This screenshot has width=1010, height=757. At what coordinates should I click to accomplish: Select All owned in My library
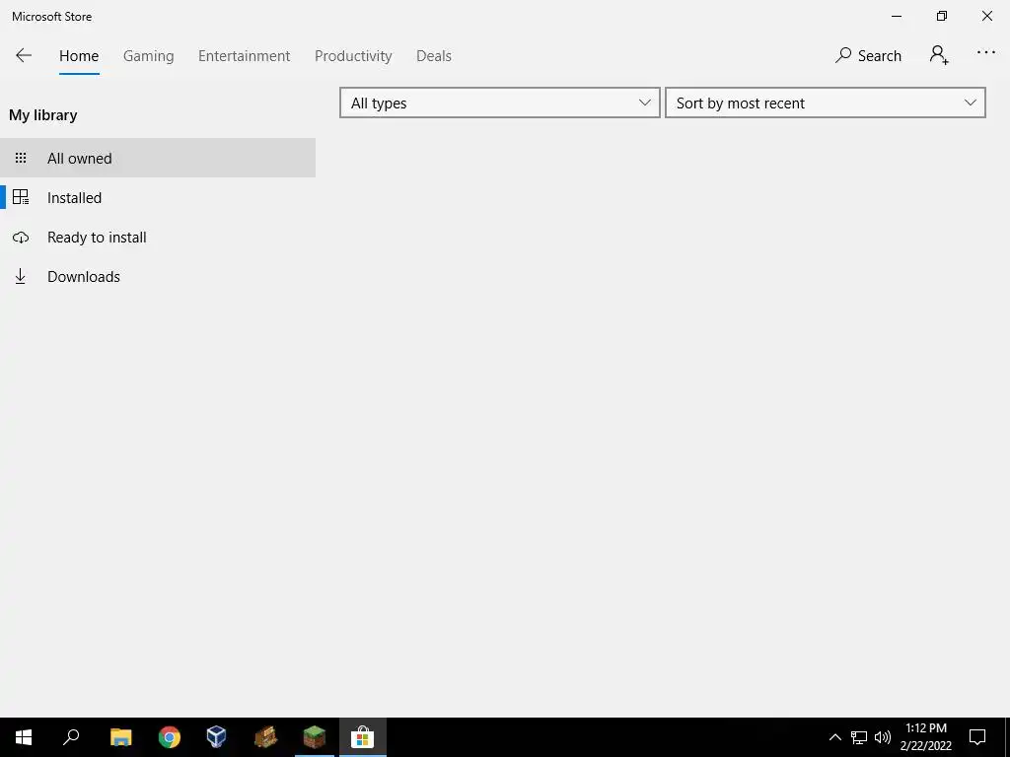click(x=158, y=158)
